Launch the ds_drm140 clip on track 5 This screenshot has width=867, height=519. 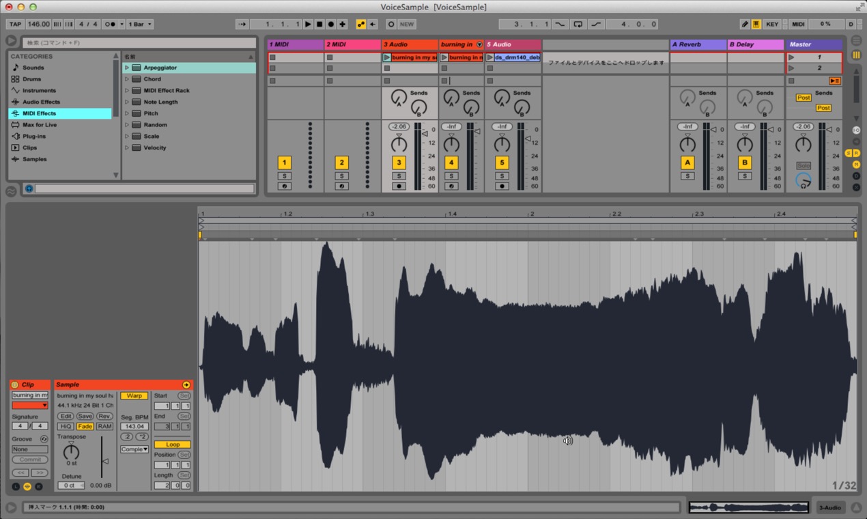coord(490,57)
